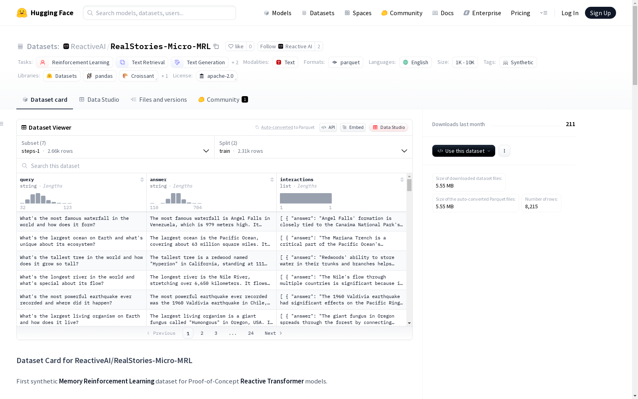The height and width of the screenshot is (399, 638).
Task: Switch to the Dataset card tab
Action: [45, 100]
